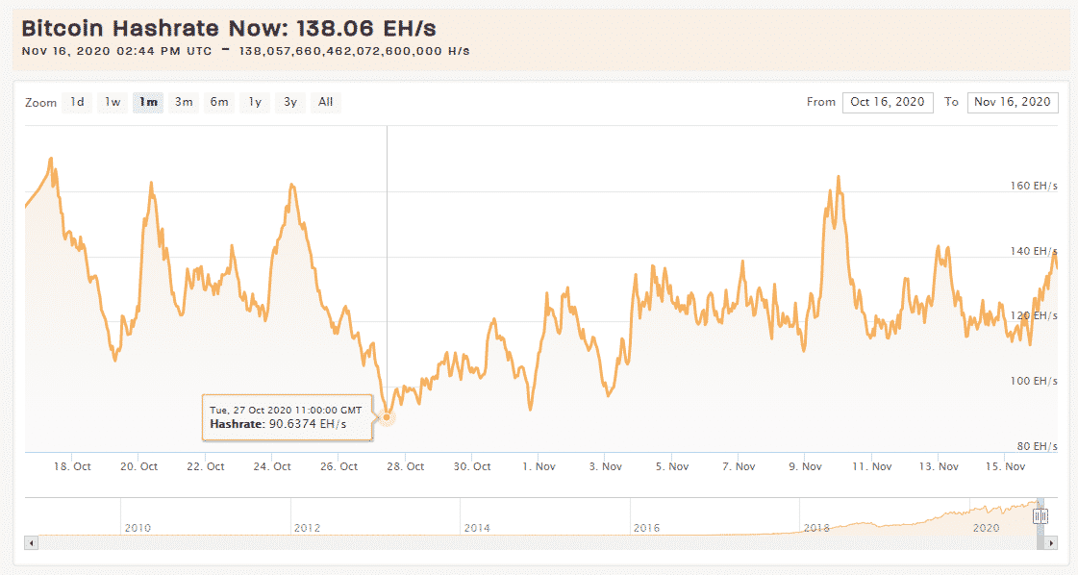Click the navigator range handle grip
Image resolution: width=1078 pixels, height=575 pixels.
tap(1040, 516)
